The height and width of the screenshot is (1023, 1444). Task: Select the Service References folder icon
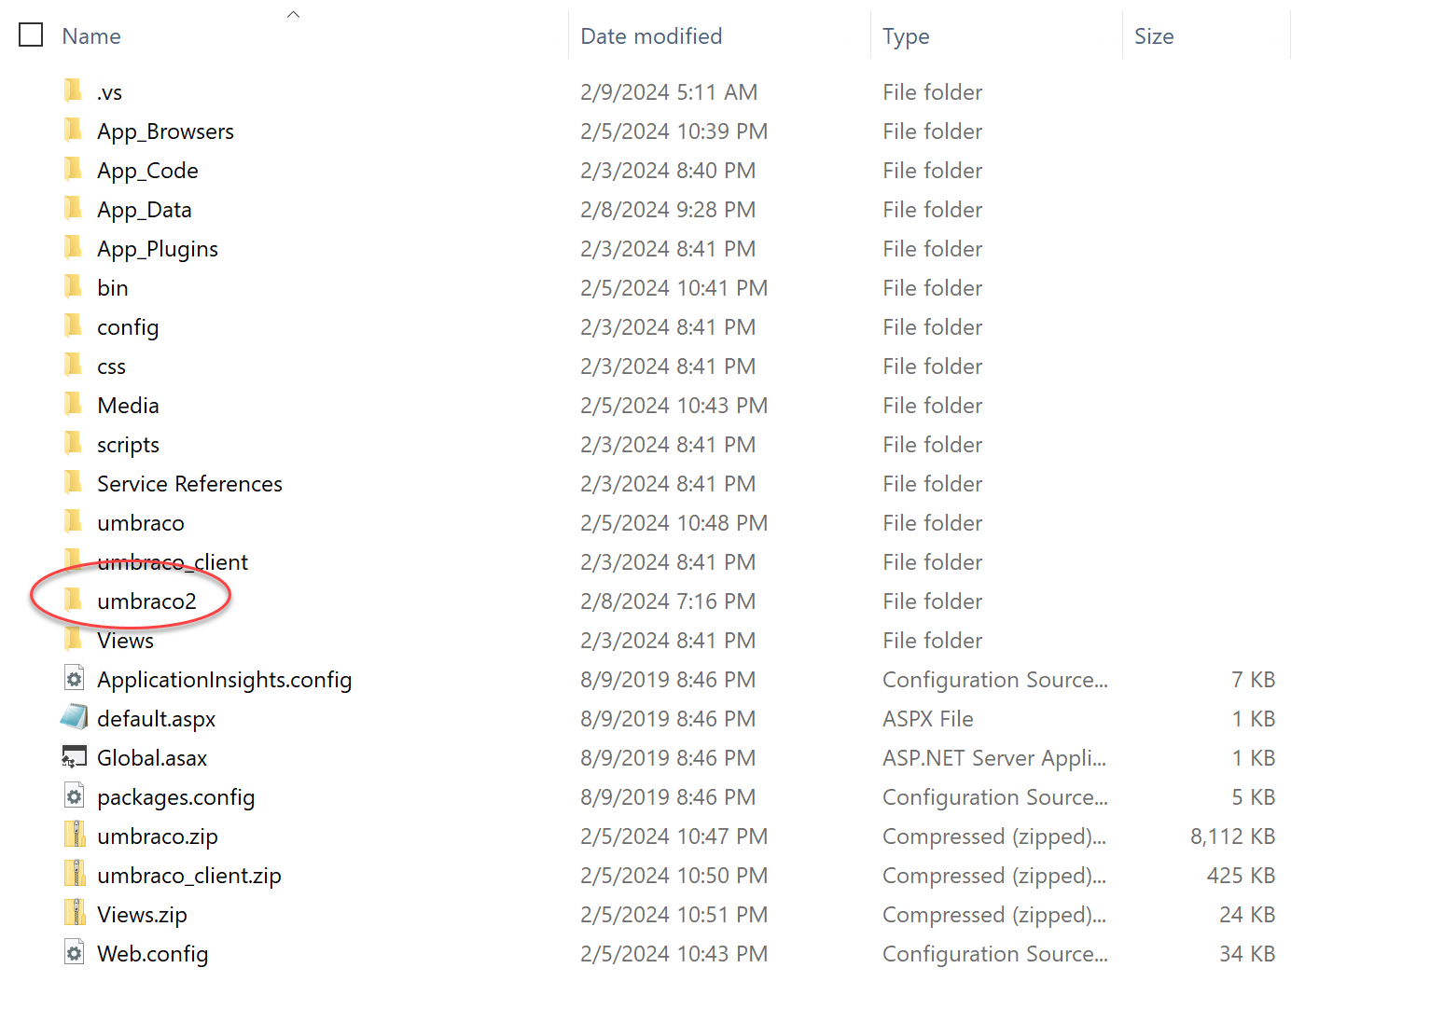pyautogui.click(x=74, y=482)
